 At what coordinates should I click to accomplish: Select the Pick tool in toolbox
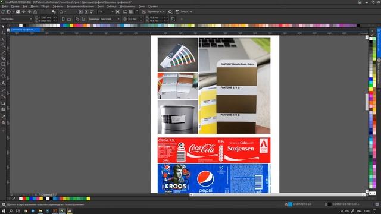coord(3,27)
